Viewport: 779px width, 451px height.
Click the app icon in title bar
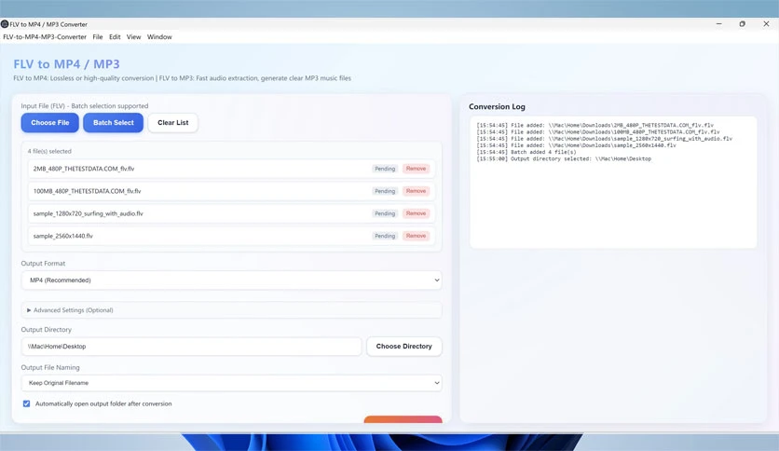(x=5, y=24)
